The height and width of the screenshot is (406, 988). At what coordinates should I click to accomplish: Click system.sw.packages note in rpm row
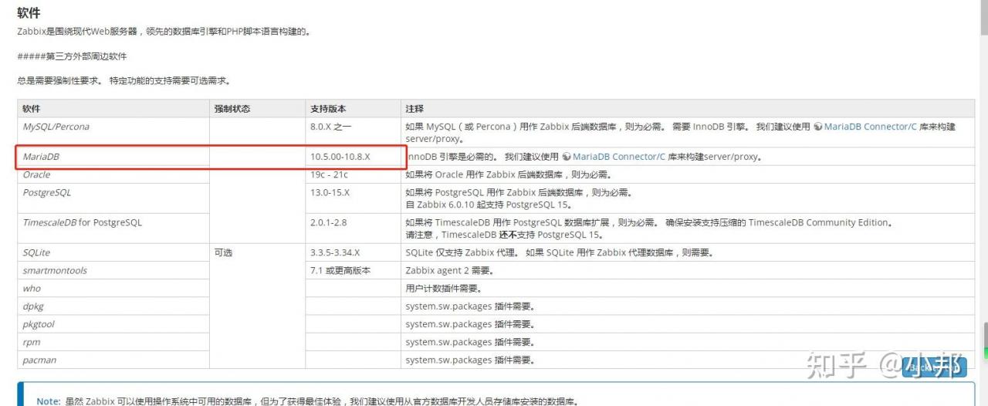pos(469,342)
